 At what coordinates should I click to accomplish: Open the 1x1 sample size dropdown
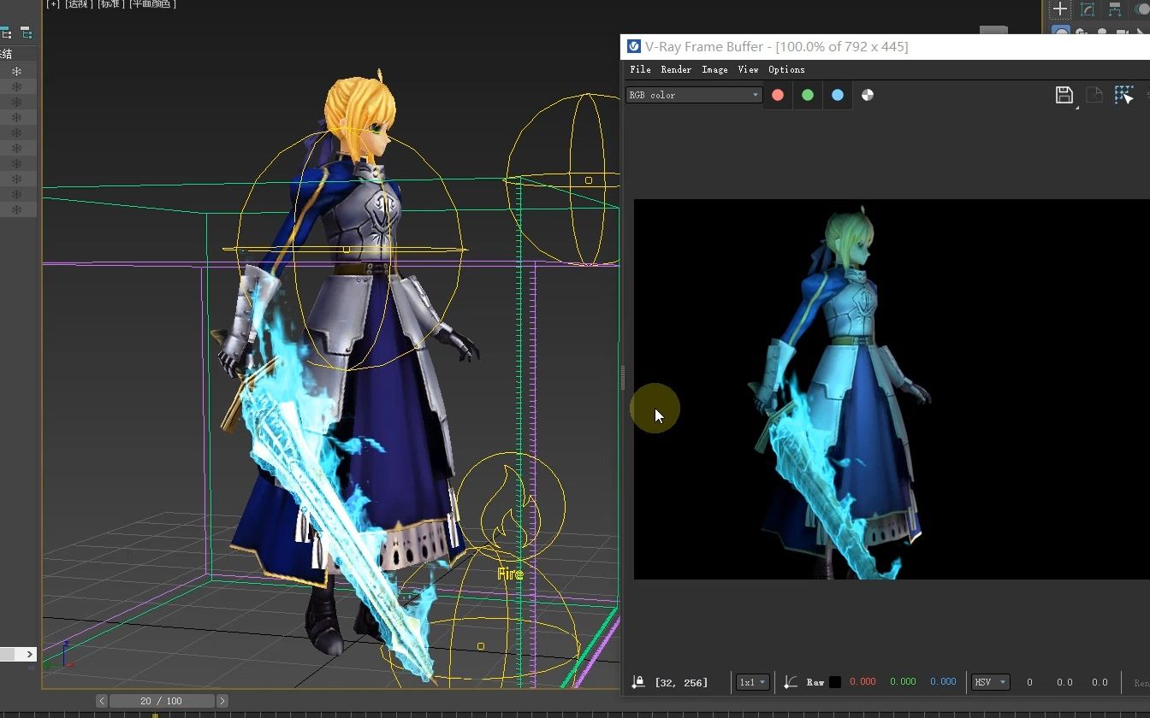[753, 682]
